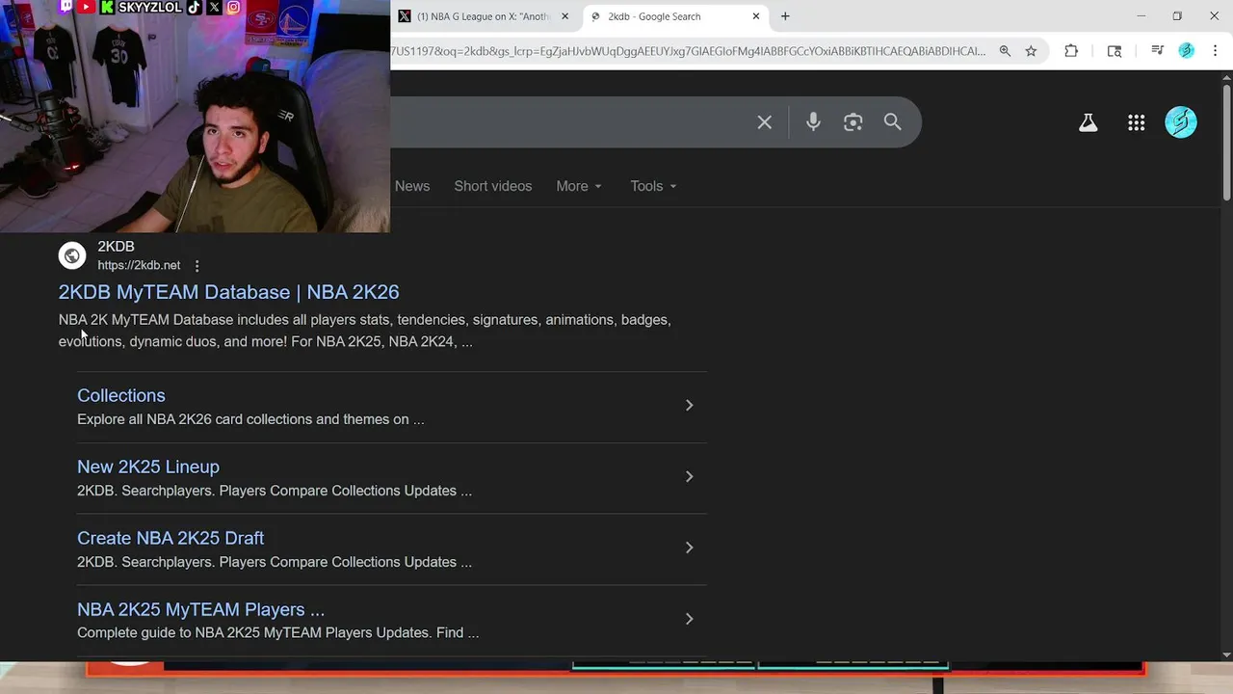
Task: Open the three-dot options beside 2kdb.net
Action: pyautogui.click(x=197, y=266)
